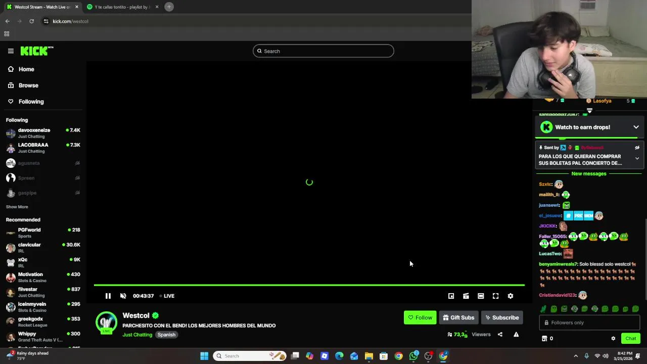Open OBS Studio from taskbar

[x=428, y=356]
